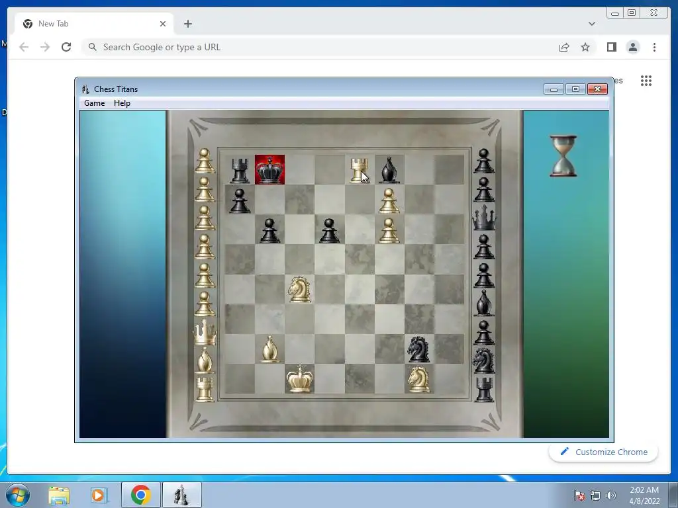This screenshot has height=508, width=678.
Task: Open the Chrome profile avatar
Action: (632, 47)
